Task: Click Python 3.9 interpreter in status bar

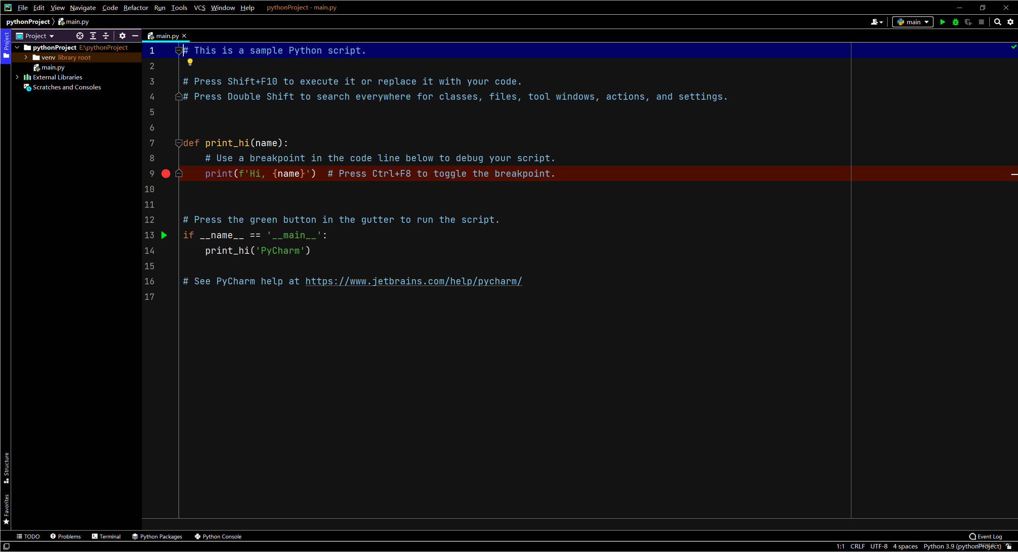Action: (962, 546)
